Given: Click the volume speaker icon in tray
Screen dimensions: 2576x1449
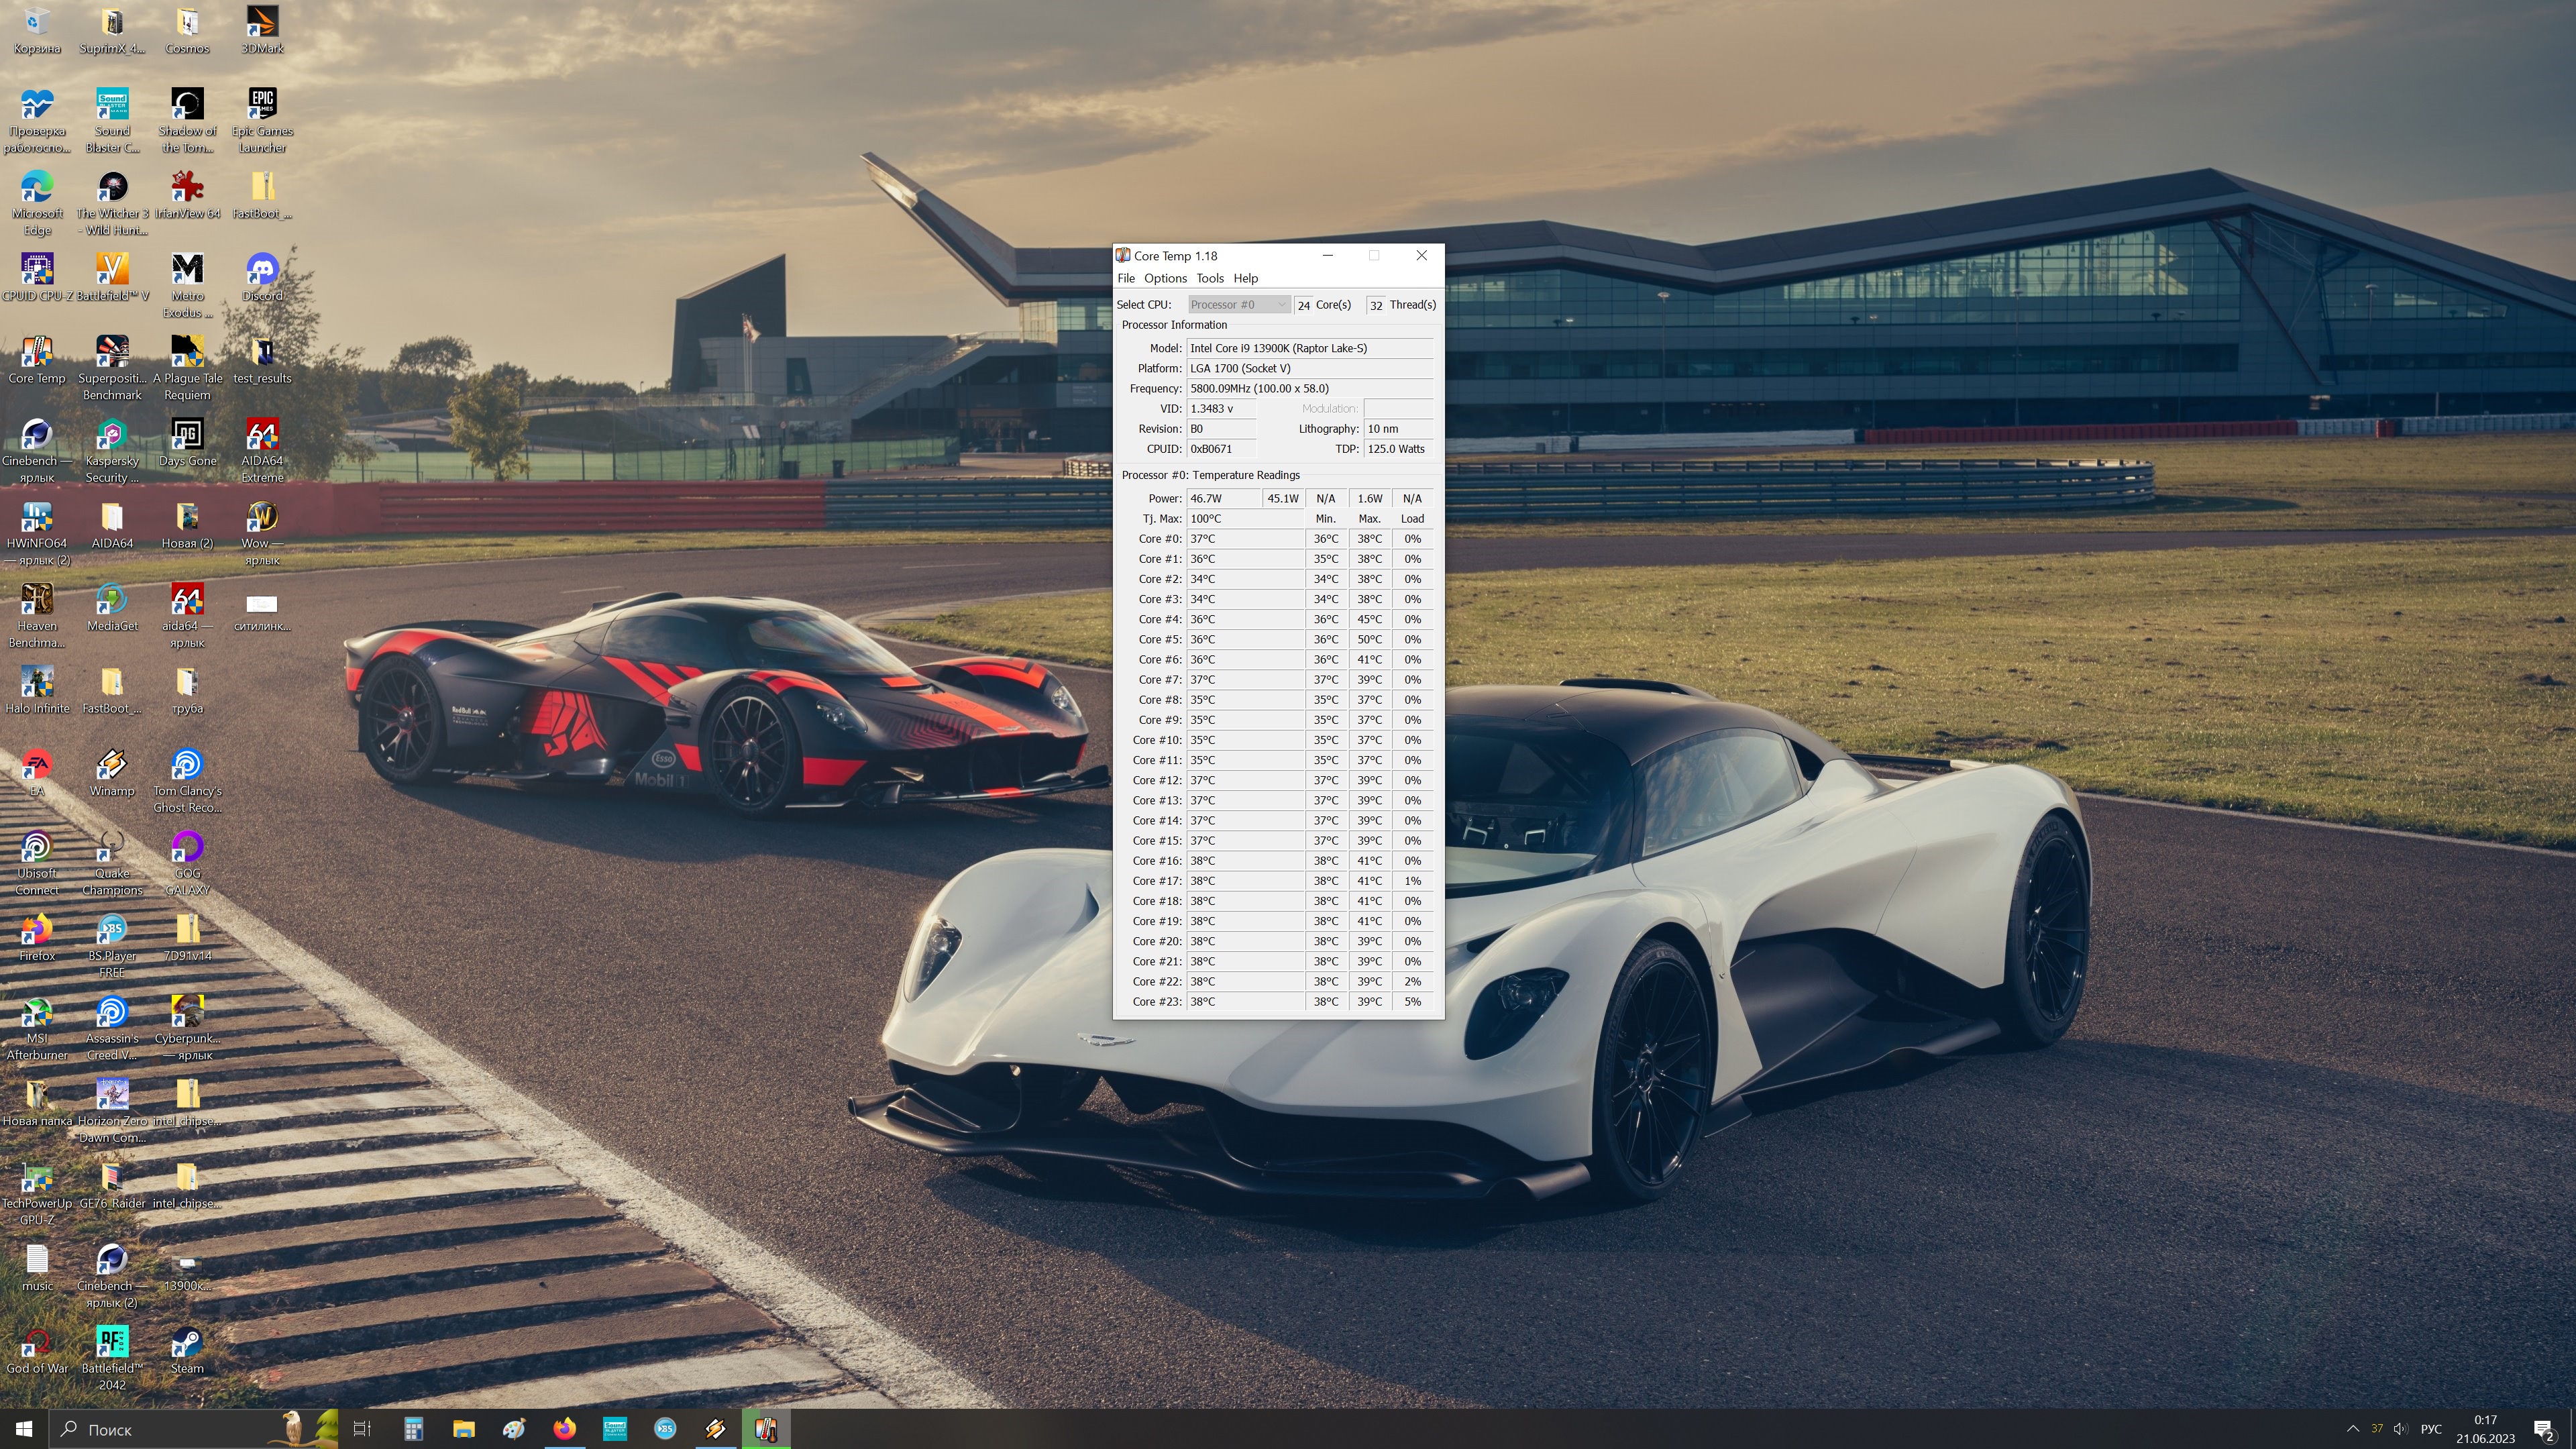Looking at the screenshot, I should point(2401,1429).
